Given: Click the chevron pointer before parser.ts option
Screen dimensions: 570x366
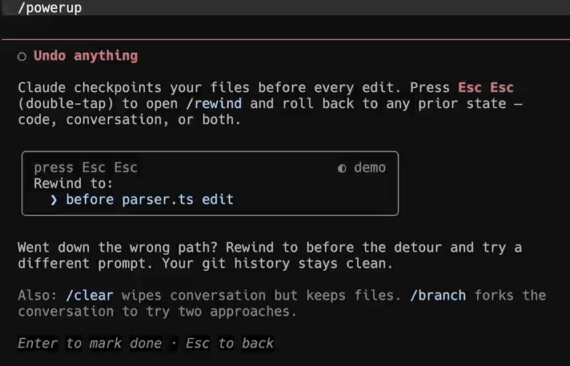Looking at the screenshot, I should (54, 200).
